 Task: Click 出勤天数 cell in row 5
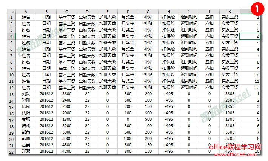pos(87,43)
